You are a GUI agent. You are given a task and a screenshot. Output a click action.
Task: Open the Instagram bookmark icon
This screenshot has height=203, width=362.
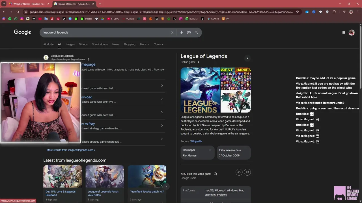coord(22,19)
